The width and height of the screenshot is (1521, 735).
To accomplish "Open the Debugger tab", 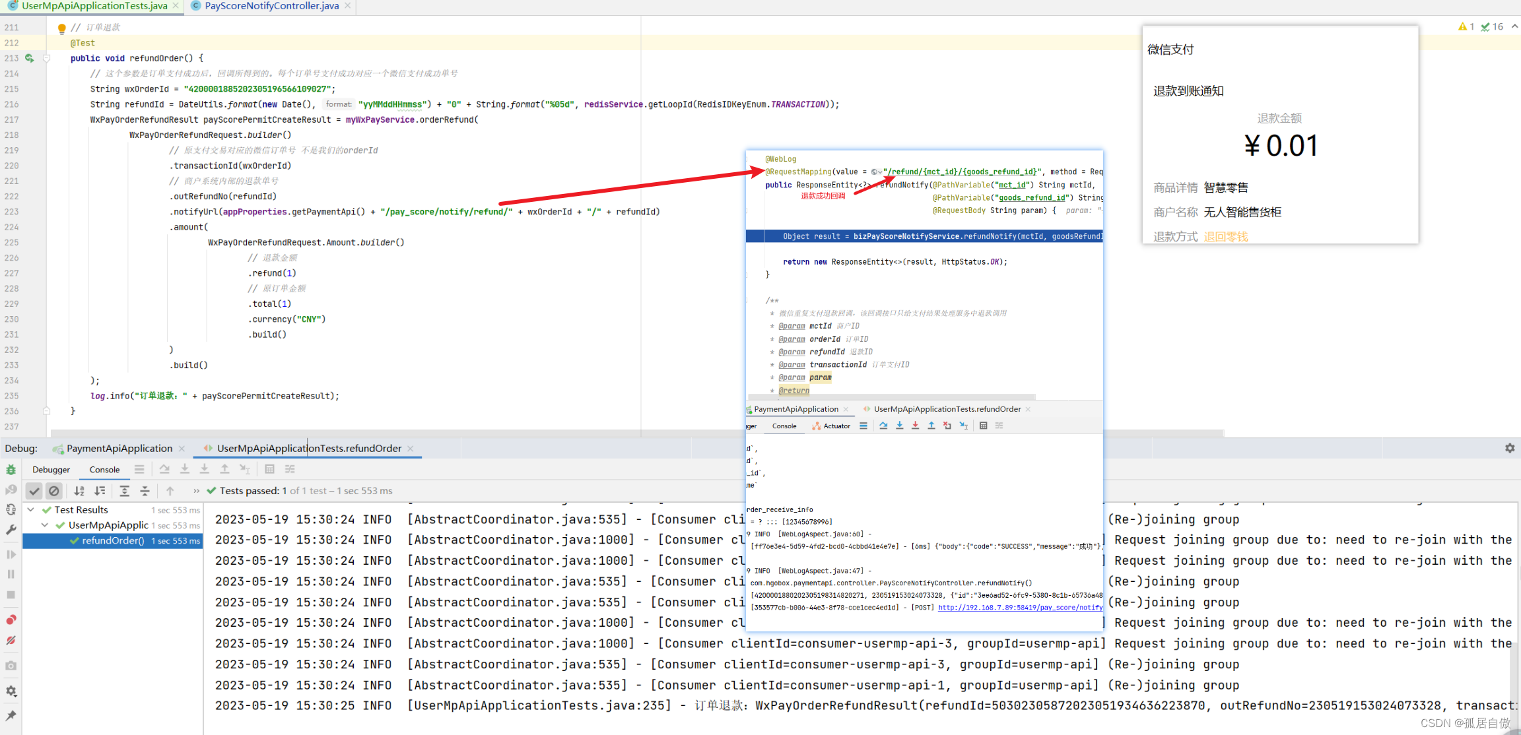I will (51, 470).
